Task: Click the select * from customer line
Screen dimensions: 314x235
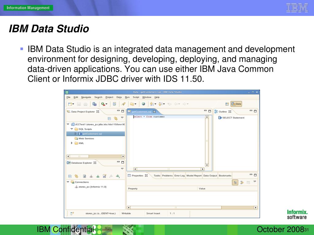Action: (149, 117)
